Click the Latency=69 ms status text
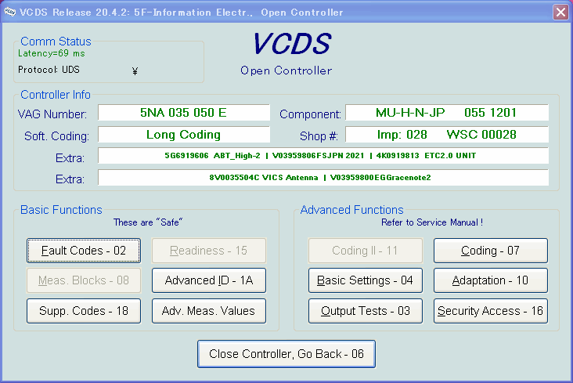573x383 pixels. click(52, 53)
